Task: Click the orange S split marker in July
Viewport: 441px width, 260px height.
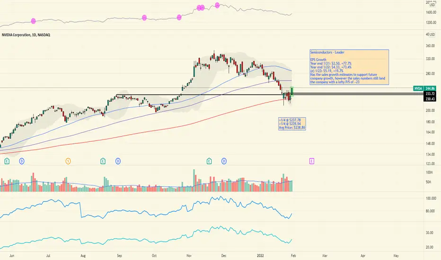Action: pyautogui.click(x=68, y=161)
